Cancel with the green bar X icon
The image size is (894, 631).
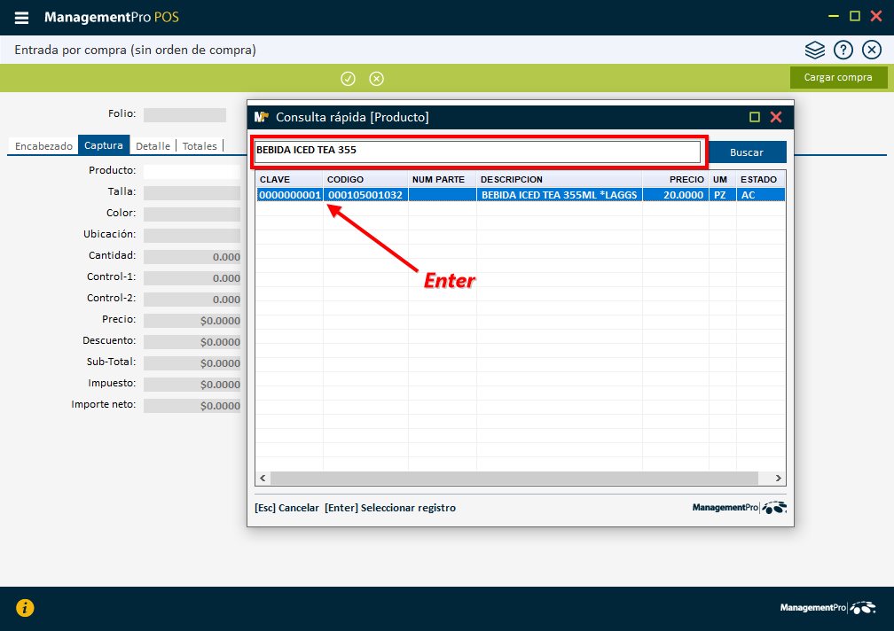click(376, 79)
